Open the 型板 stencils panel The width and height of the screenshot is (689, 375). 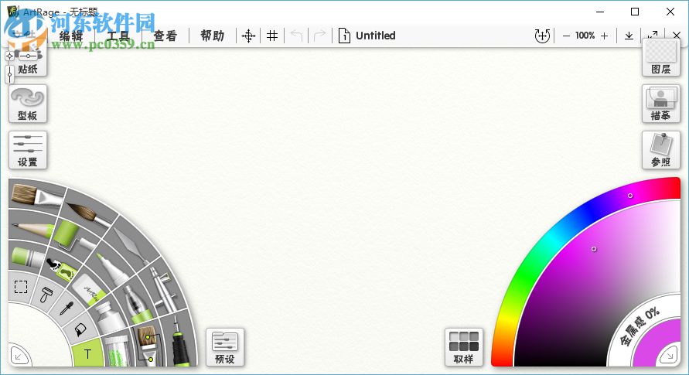[28, 104]
